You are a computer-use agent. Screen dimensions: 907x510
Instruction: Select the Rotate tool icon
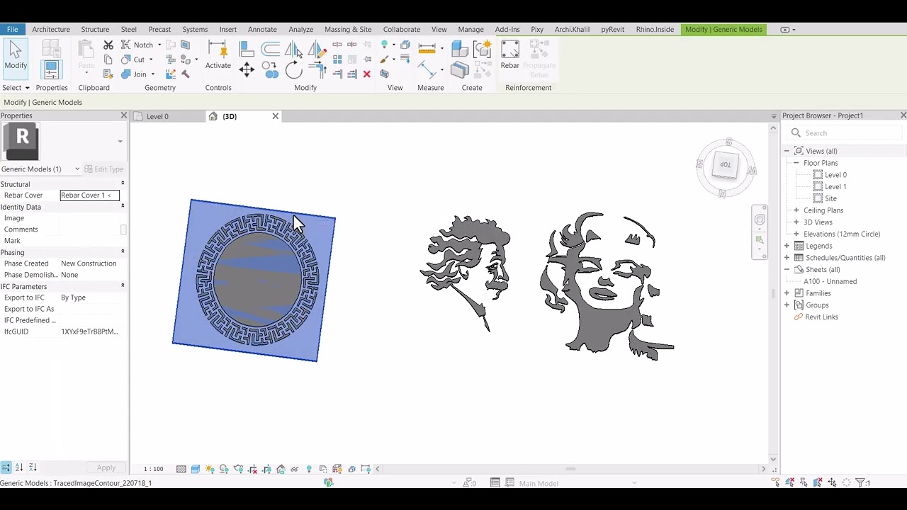(x=293, y=69)
